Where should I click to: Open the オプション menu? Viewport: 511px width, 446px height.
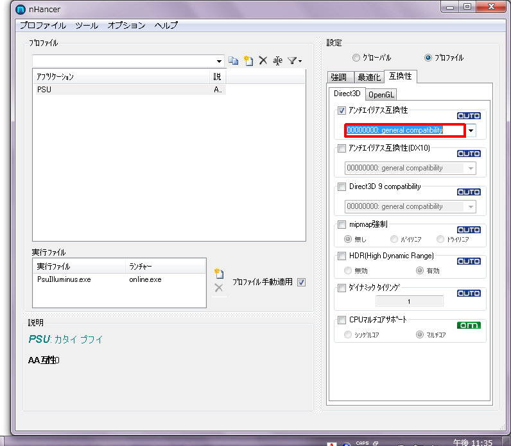tap(126, 26)
